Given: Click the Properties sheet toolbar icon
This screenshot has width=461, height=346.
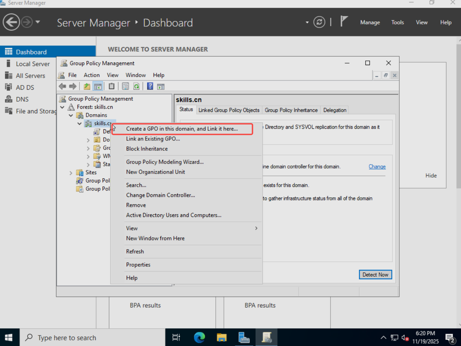Looking at the screenshot, I should (x=125, y=86).
